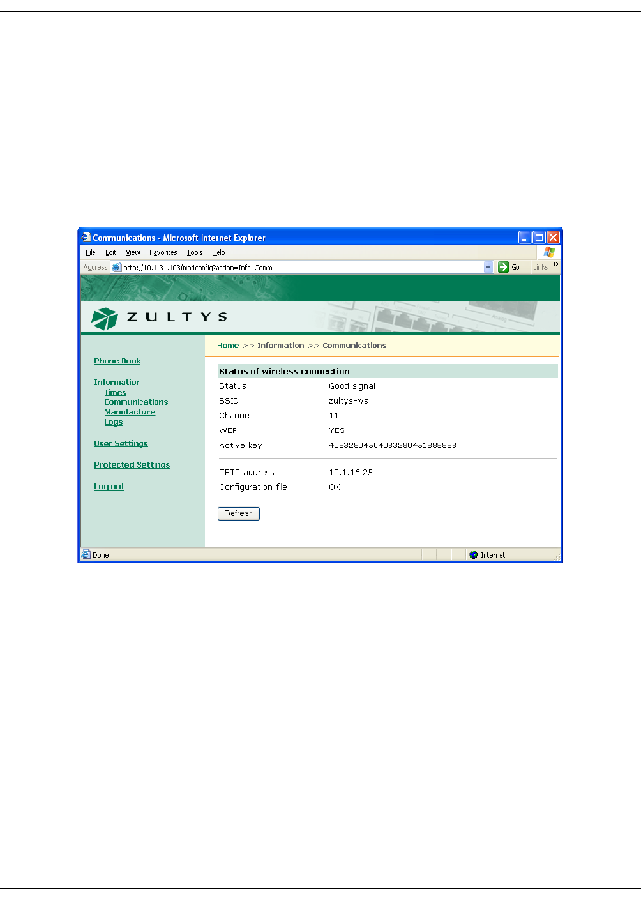Open the Help menu
The height and width of the screenshot is (905, 641).
(x=218, y=252)
